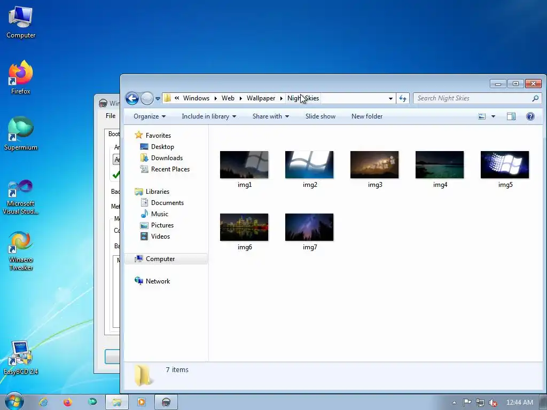Select the img2 thumbnail
This screenshot has height=410, width=547.
coord(309,164)
